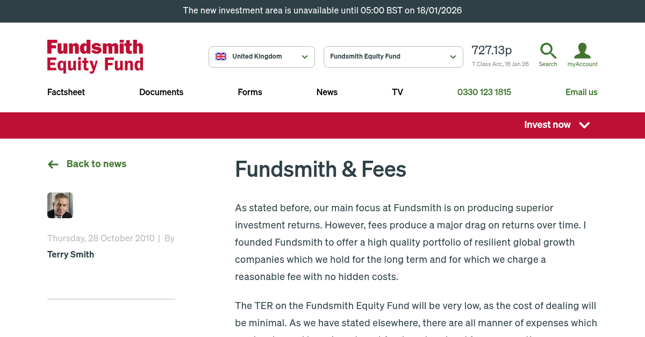Click Terry Smith's author photo

[x=60, y=205]
